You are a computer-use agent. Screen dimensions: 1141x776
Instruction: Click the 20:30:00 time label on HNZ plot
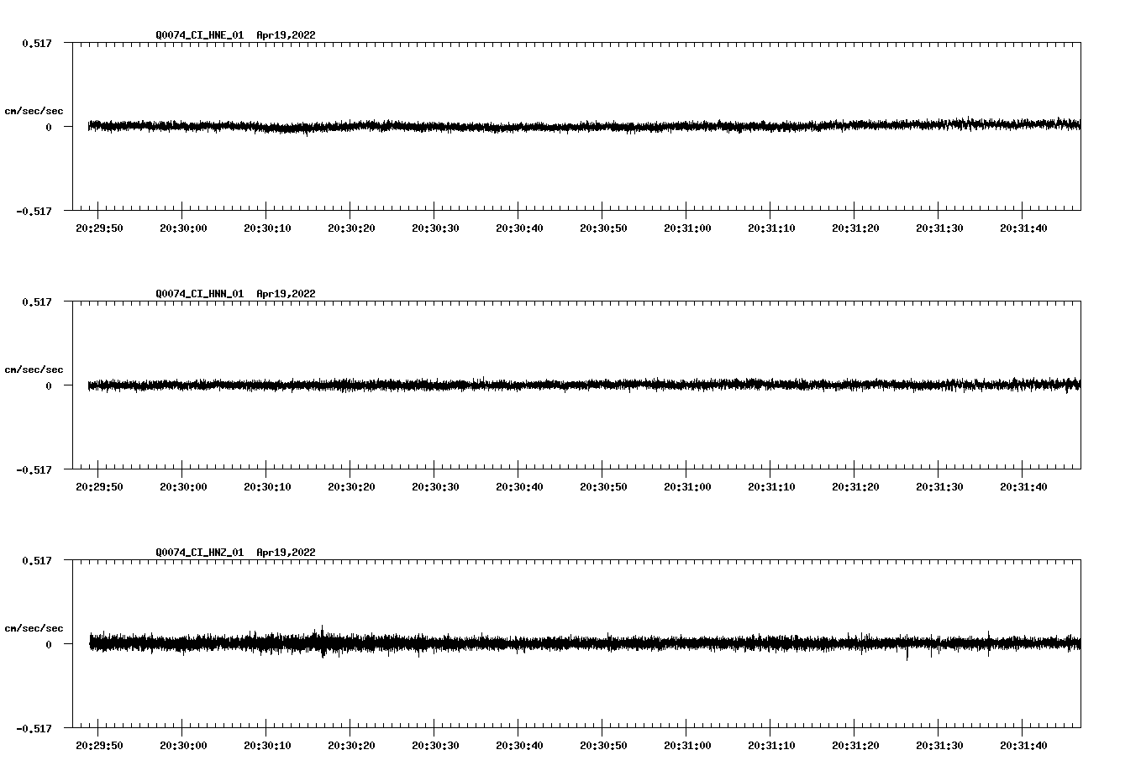coord(183,746)
